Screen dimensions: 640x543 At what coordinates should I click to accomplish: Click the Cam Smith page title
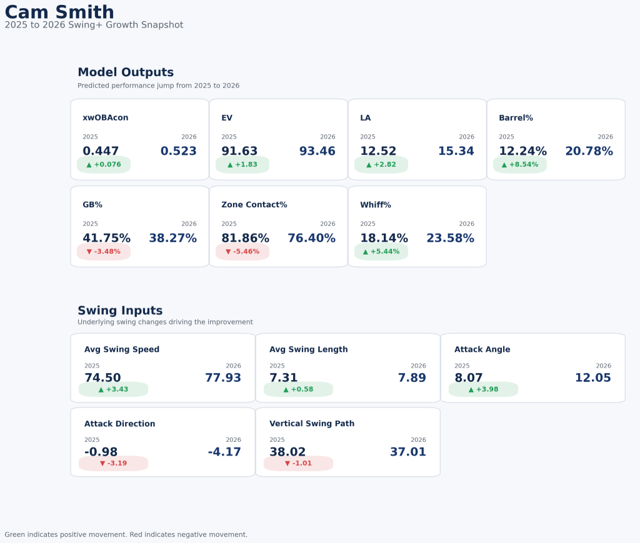tap(59, 12)
